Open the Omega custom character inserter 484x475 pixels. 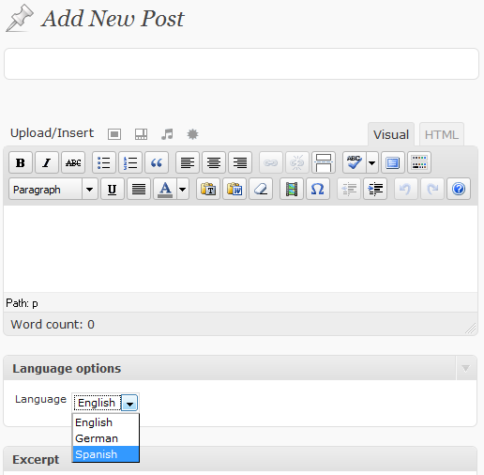[x=318, y=189]
